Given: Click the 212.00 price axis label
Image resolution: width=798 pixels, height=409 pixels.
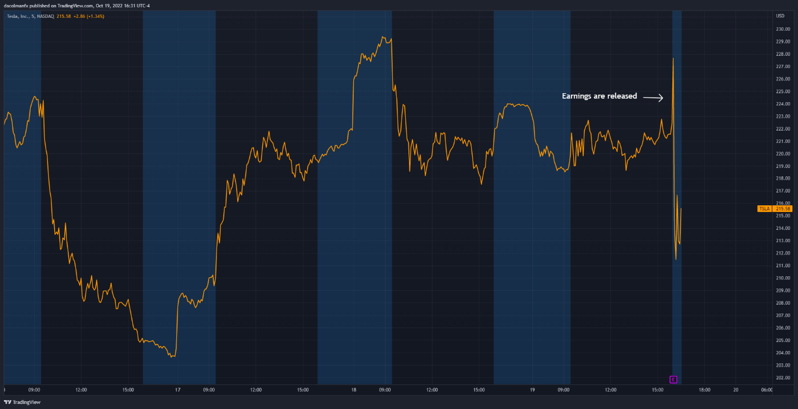Looking at the screenshot, I should [x=782, y=253].
